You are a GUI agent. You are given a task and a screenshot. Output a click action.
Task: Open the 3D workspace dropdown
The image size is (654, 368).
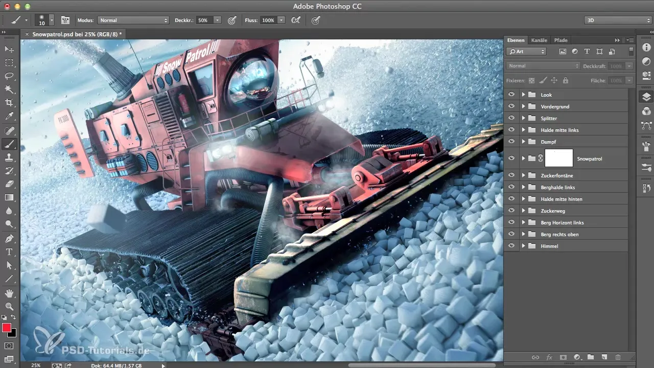pos(618,20)
